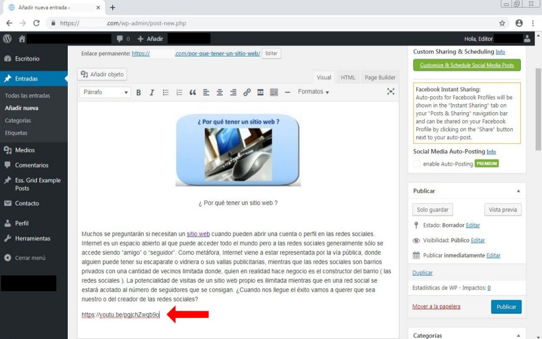Switch to the HTML editor tab
Screen dimensions: 542x339
pyautogui.click(x=348, y=78)
